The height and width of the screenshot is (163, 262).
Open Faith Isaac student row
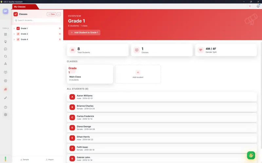tap(162, 148)
